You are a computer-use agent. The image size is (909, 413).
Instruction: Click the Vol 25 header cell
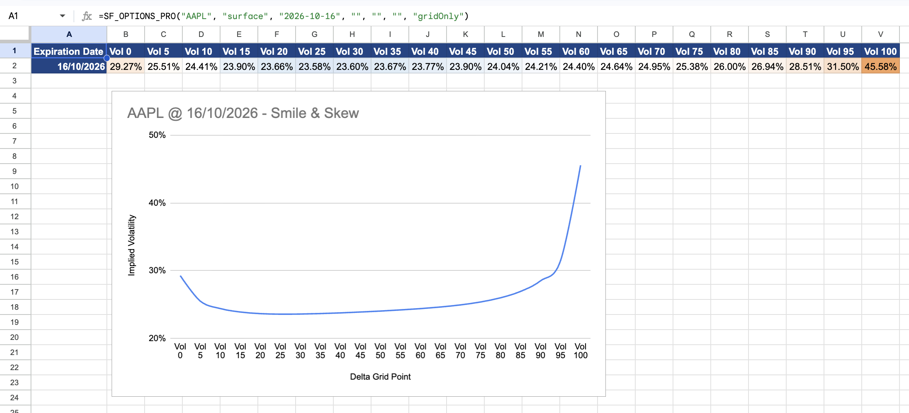coord(314,51)
